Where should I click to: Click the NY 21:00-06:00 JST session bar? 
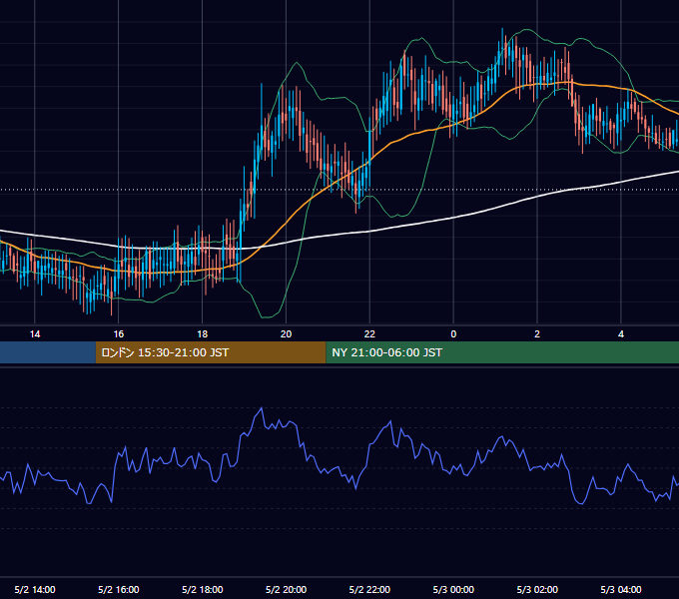pos(502,352)
